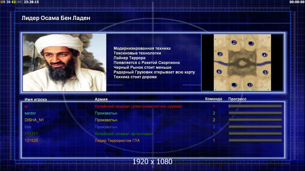This screenshot has width=305, height=171.
Task: Click 'Произвольн.' army in DISHA_N1 row
Action: (x=106, y=120)
